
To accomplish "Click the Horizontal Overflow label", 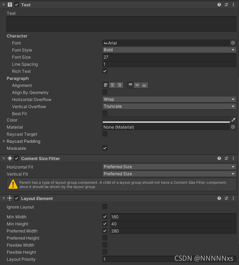I will [31, 100].
